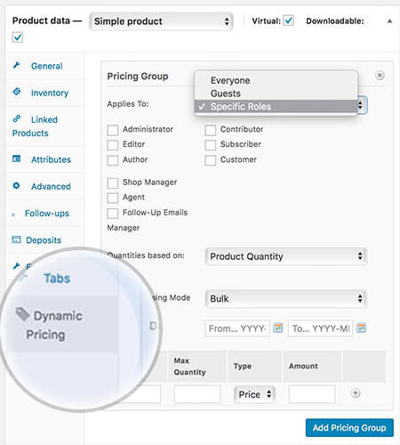
Task: Click the Linked Products chain icon
Action: pyautogui.click(x=17, y=118)
